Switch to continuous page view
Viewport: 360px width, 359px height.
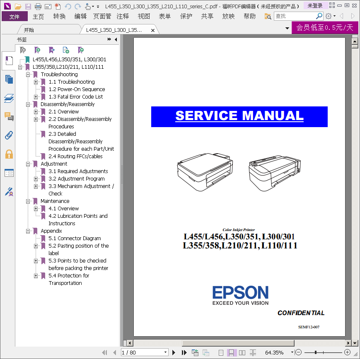231,352
